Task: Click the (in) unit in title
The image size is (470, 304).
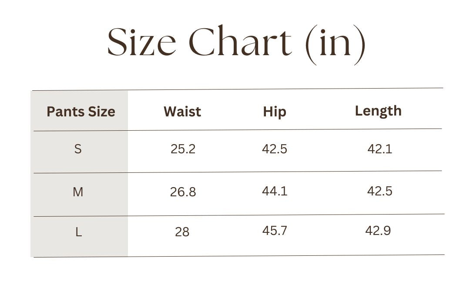Action: 336,45
